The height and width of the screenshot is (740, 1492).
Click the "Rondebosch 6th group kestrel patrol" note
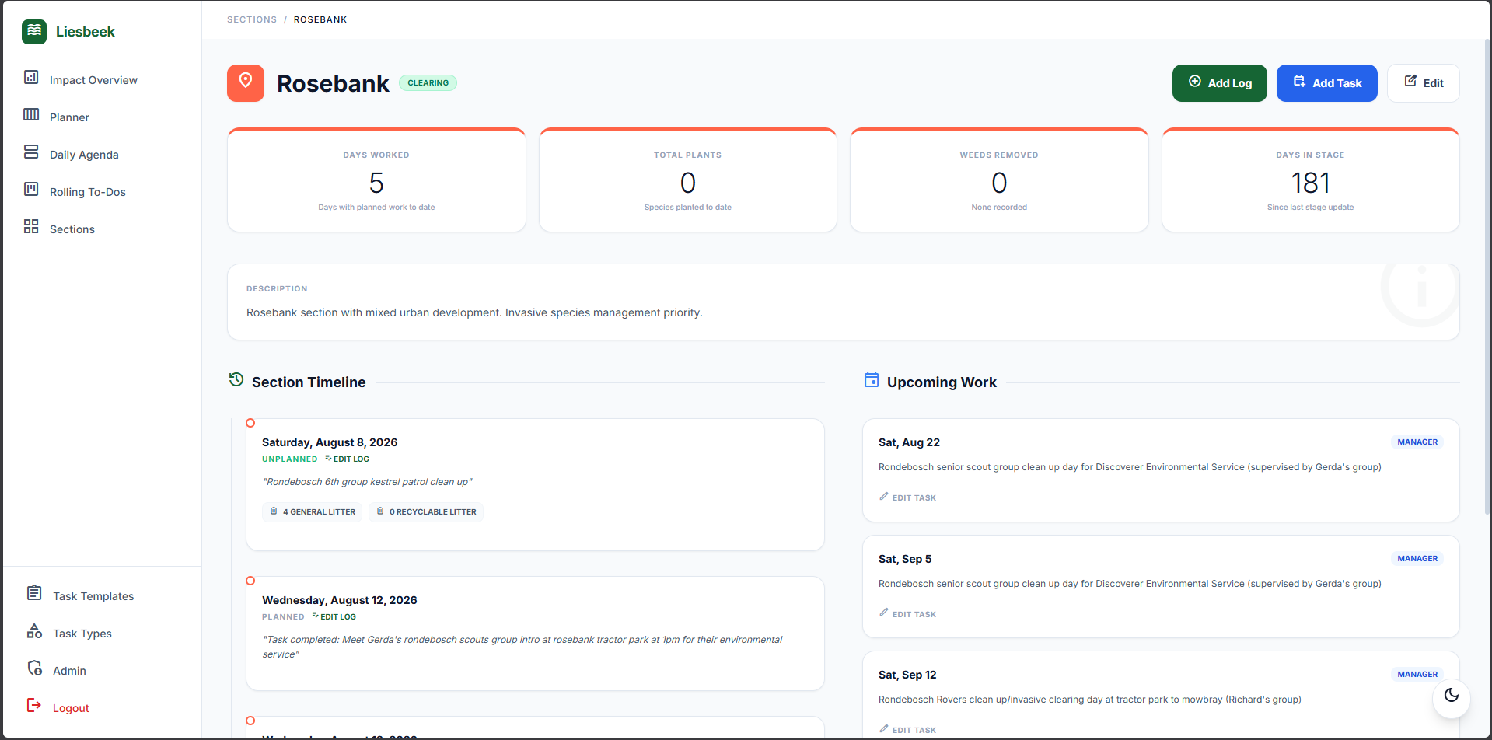pos(368,482)
